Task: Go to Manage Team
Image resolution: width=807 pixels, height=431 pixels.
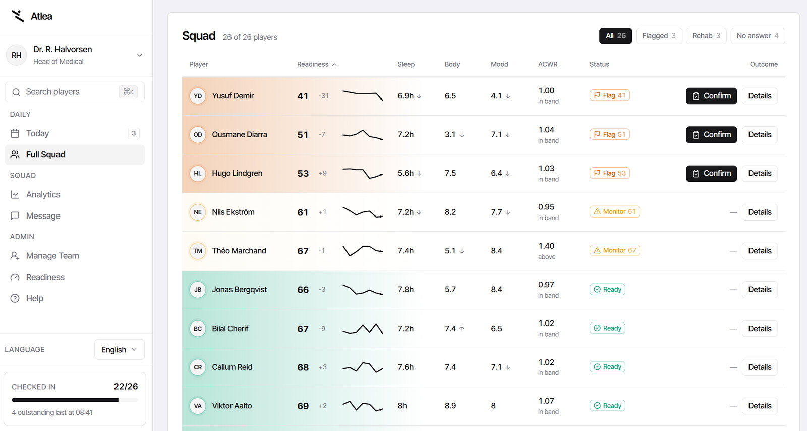Action: [75, 255]
